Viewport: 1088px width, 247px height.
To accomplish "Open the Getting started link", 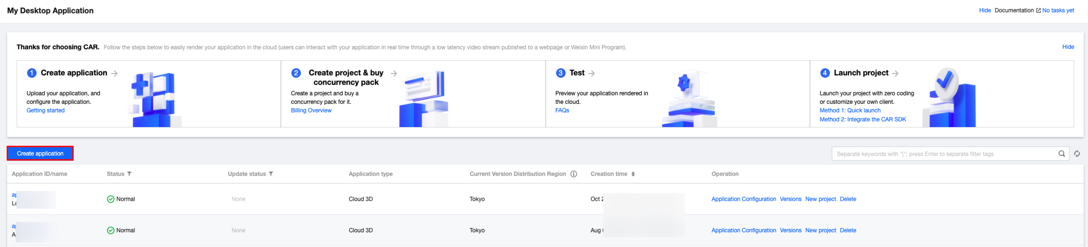I will [46, 110].
